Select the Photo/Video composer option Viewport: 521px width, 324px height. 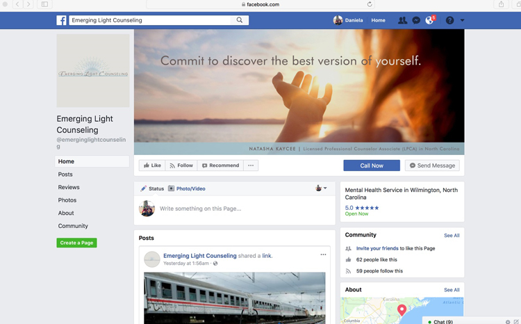(187, 188)
